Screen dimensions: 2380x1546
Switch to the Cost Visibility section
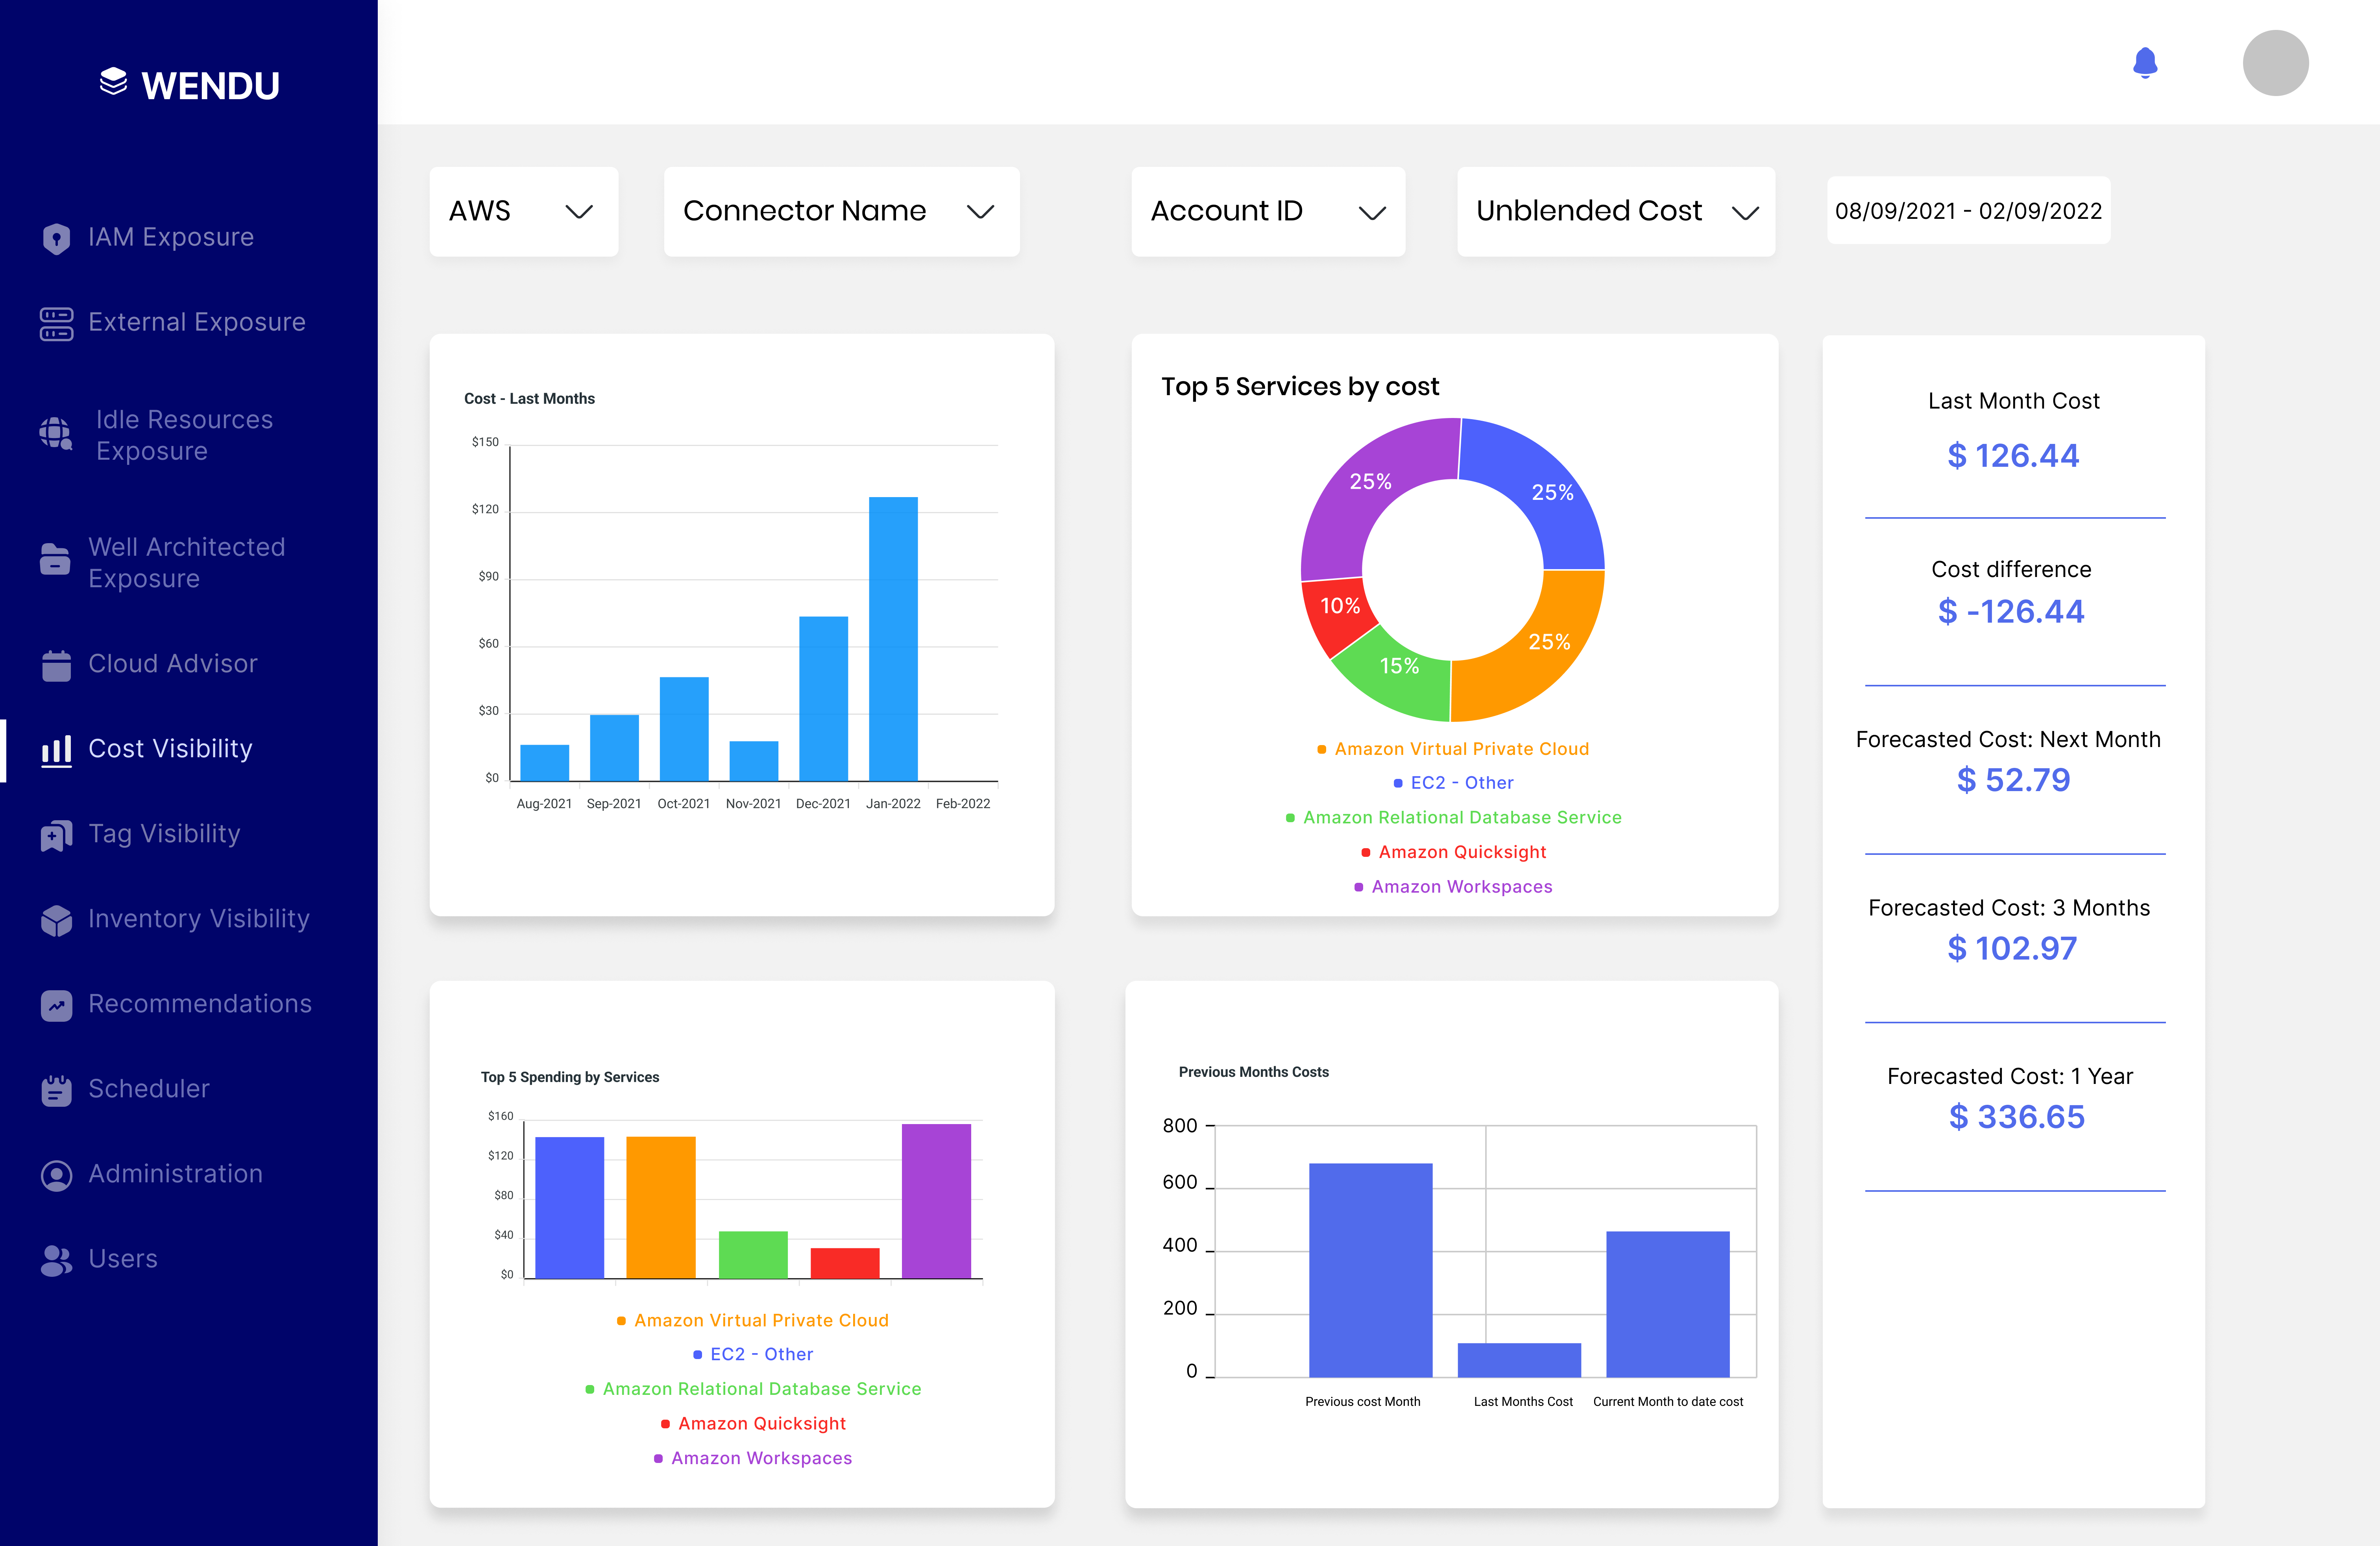coord(170,748)
